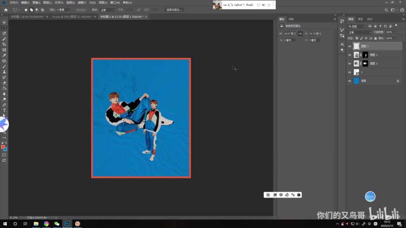Toggle Quick Mask mode icon

coord(4,155)
